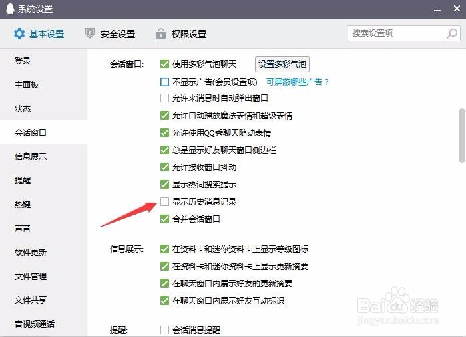Select 状态 in the sidebar
This screenshot has height=337, width=466.
[x=43, y=109]
